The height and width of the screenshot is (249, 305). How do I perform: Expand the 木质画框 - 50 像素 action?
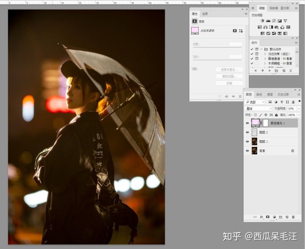(265, 64)
